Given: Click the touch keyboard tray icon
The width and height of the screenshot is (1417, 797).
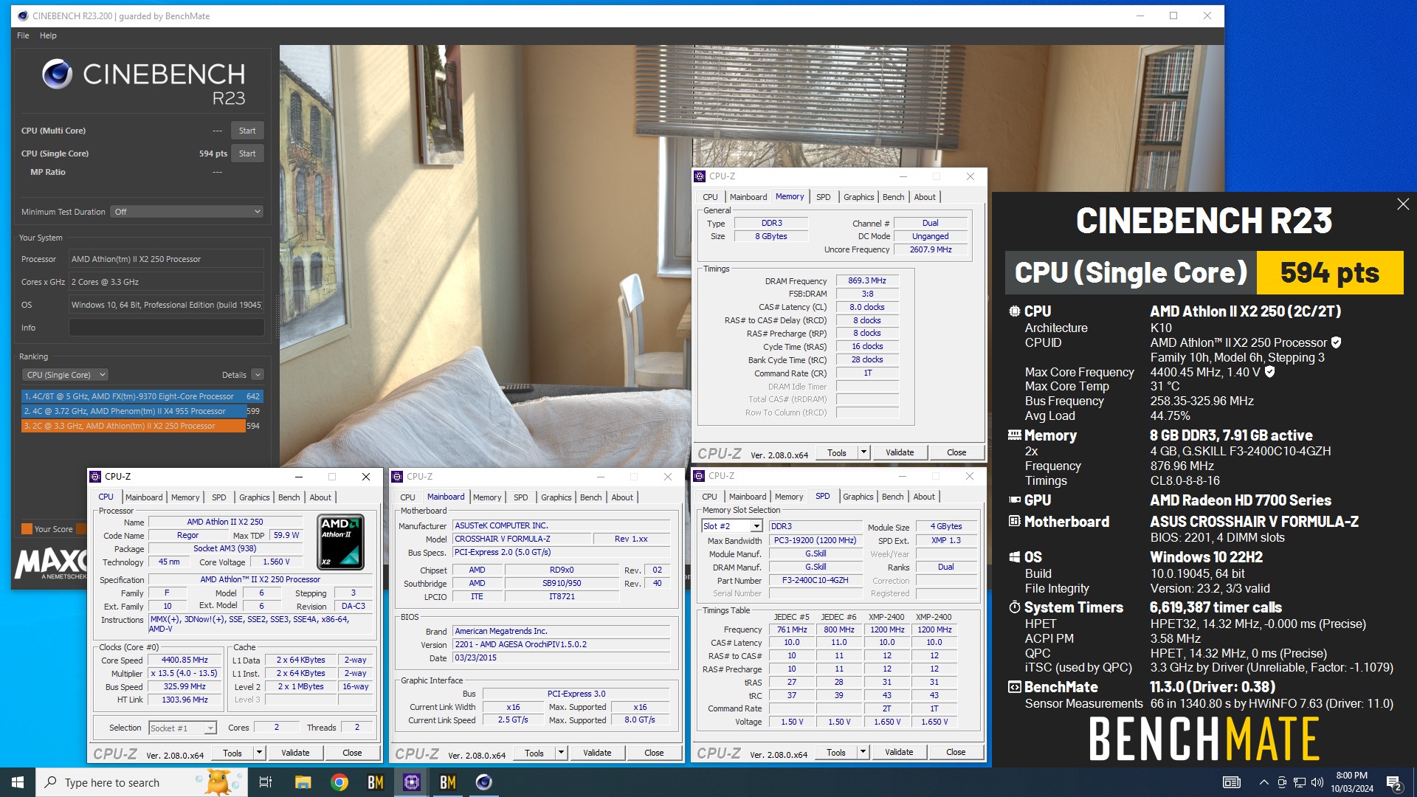Looking at the screenshot, I should click(1231, 782).
